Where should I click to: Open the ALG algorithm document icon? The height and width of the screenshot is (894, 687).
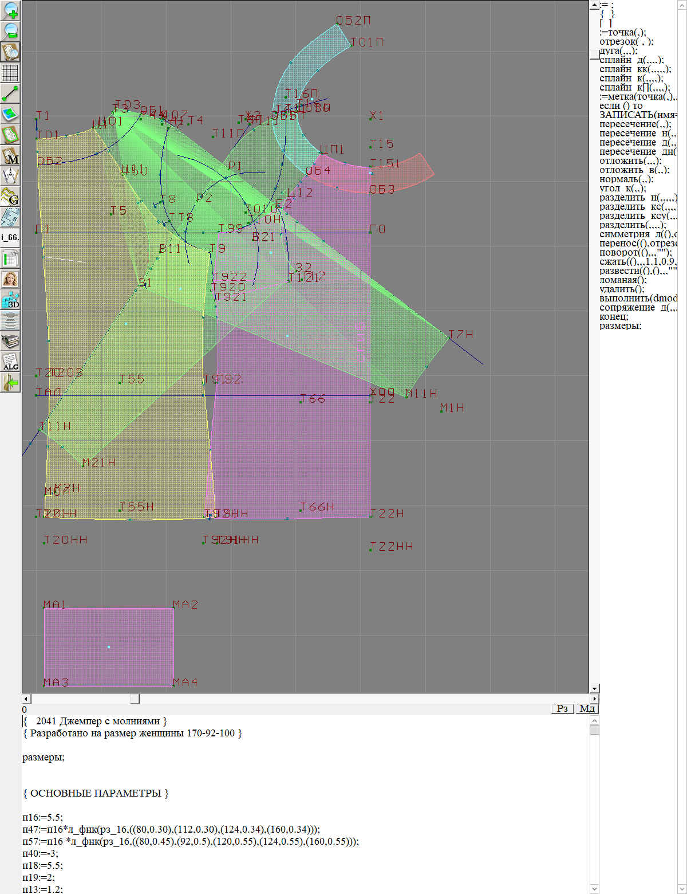[x=10, y=362]
